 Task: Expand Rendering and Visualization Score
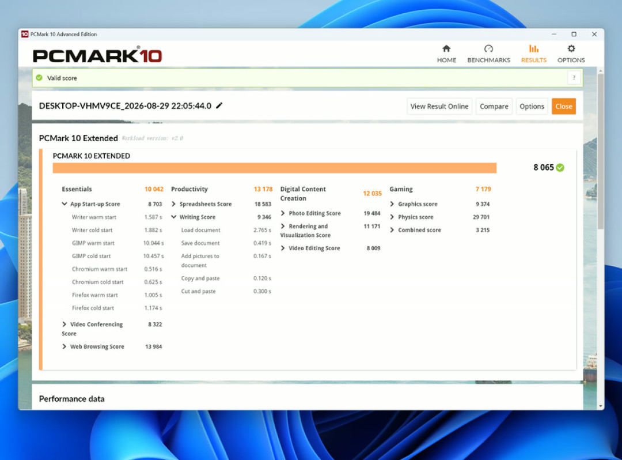(x=283, y=226)
